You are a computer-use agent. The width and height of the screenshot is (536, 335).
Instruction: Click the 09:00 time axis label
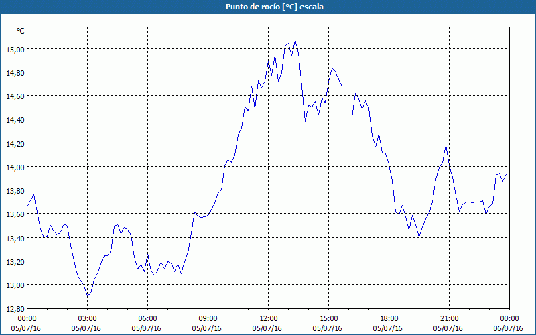pyautogui.click(x=208, y=319)
